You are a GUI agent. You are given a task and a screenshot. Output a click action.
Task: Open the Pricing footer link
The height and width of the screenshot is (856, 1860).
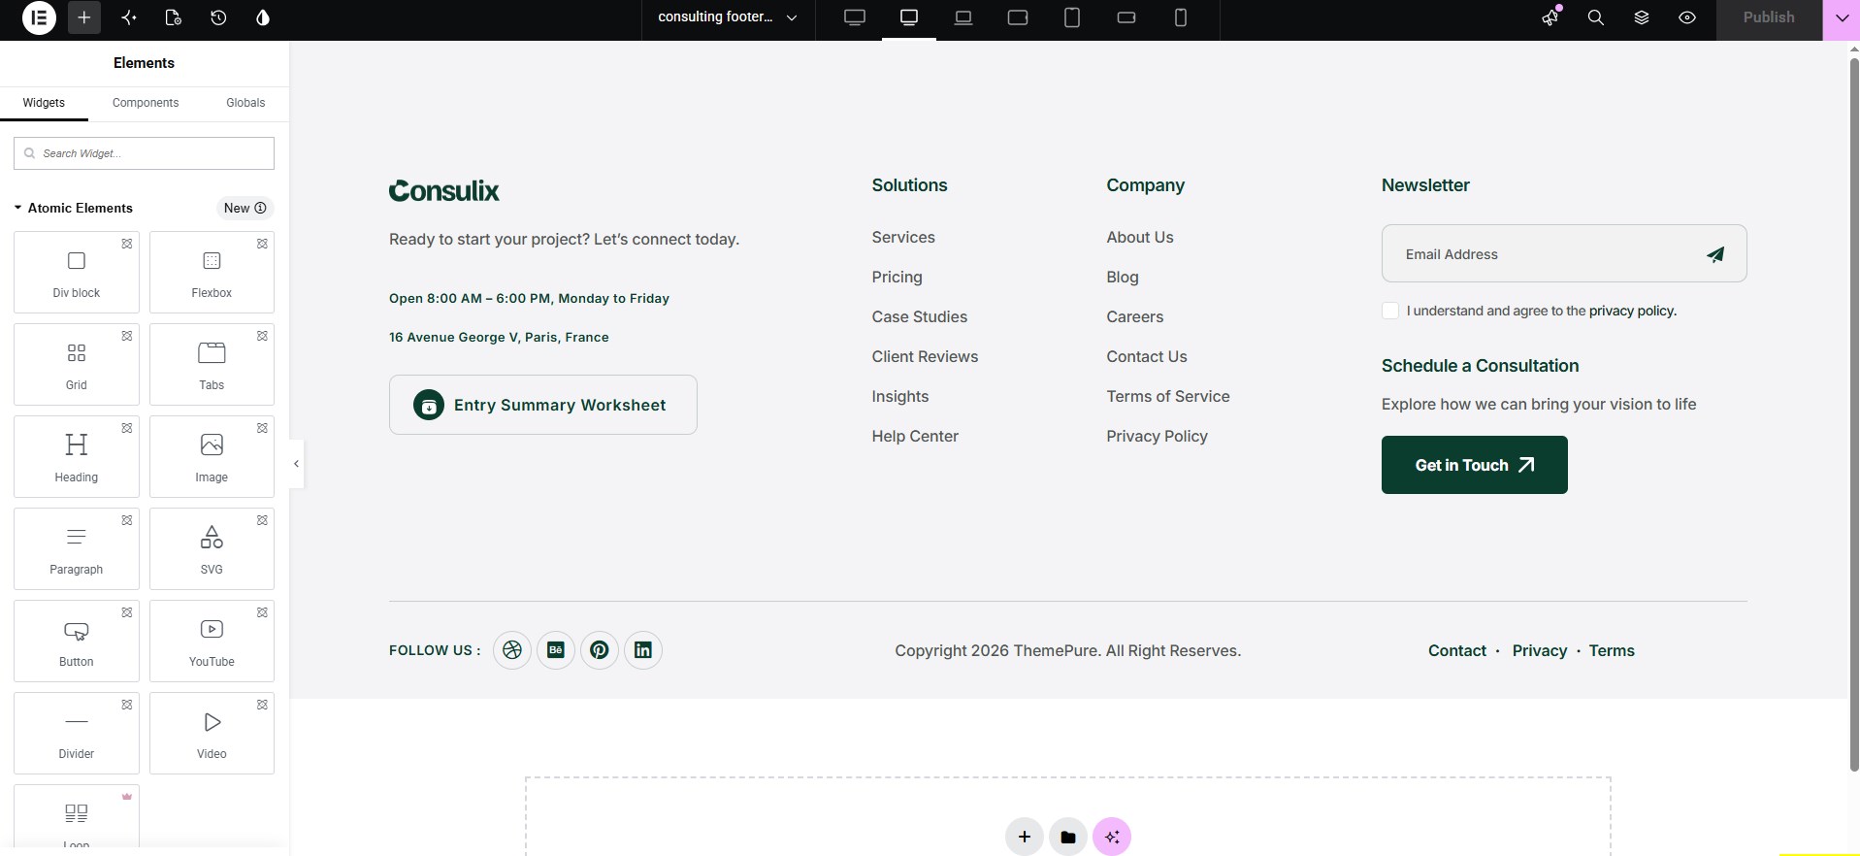coord(897,277)
